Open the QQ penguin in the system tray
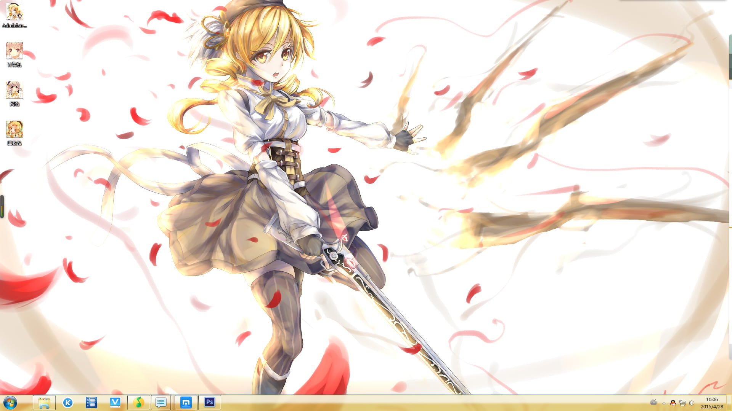Screen dimensions: 732x411 coord(673,403)
